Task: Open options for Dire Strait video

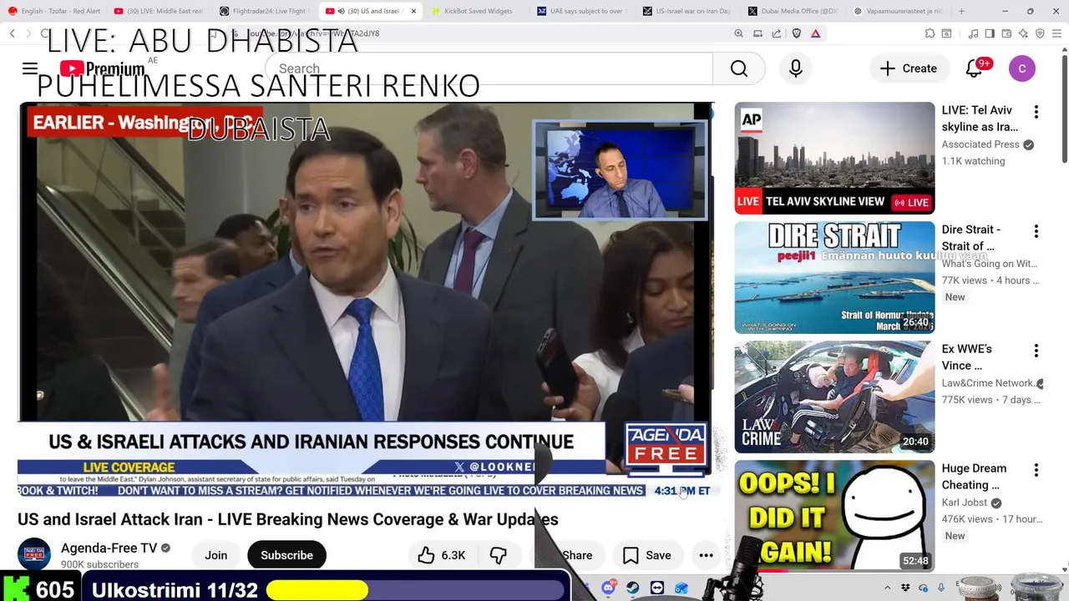Action: [1036, 231]
